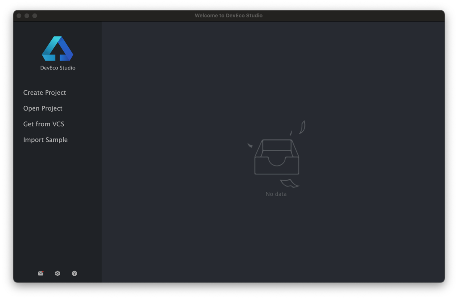Click the question mark help icon
Viewport: 458px width, 299px height.
(75, 274)
